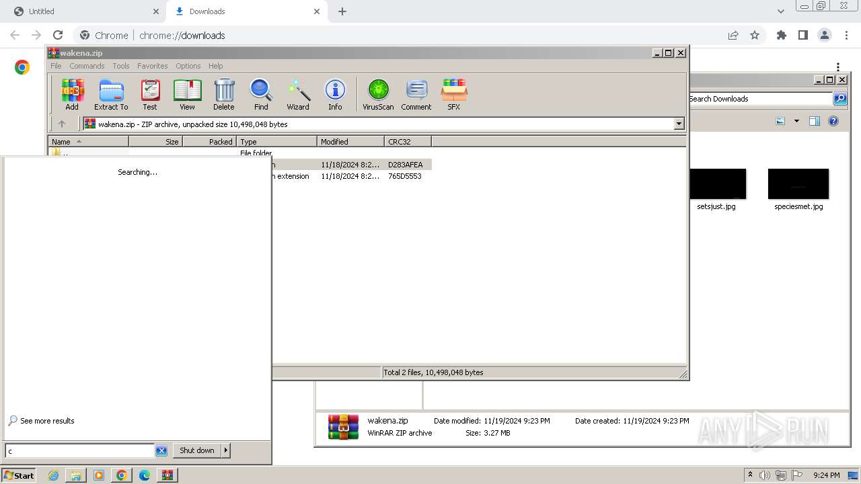Reload the Chrome page
Image resolution: width=861 pixels, height=484 pixels.
(58, 35)
